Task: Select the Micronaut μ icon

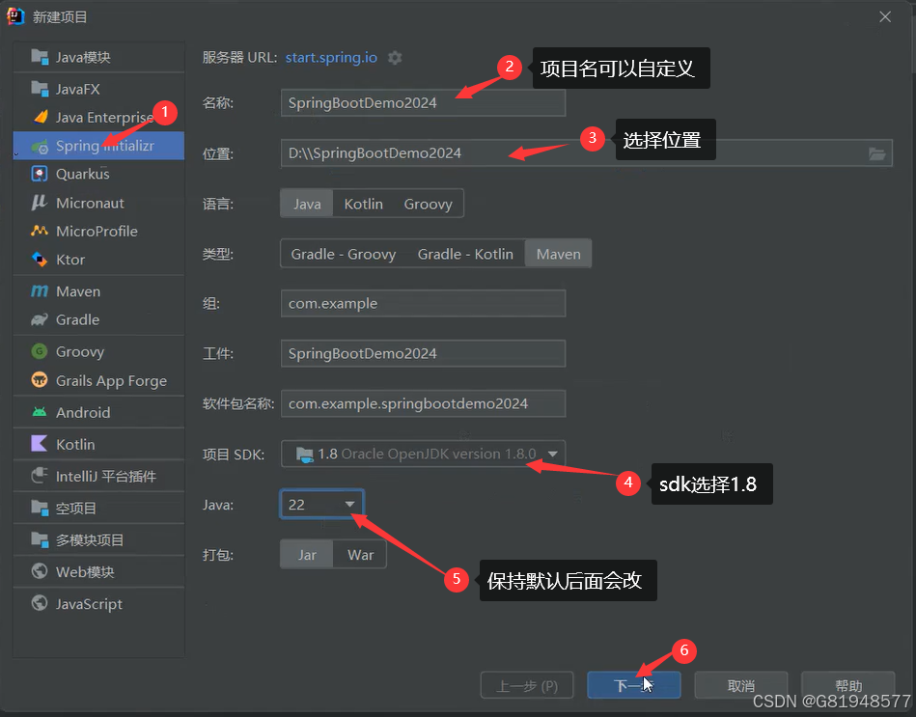Action: click(40, 203)
